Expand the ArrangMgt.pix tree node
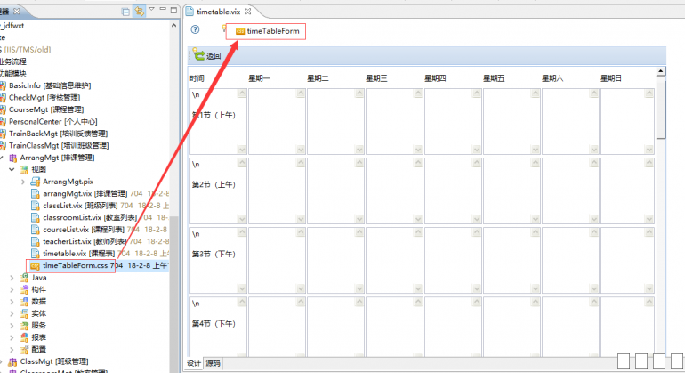This screenshot has width=685, height=373. pos(24,181)
